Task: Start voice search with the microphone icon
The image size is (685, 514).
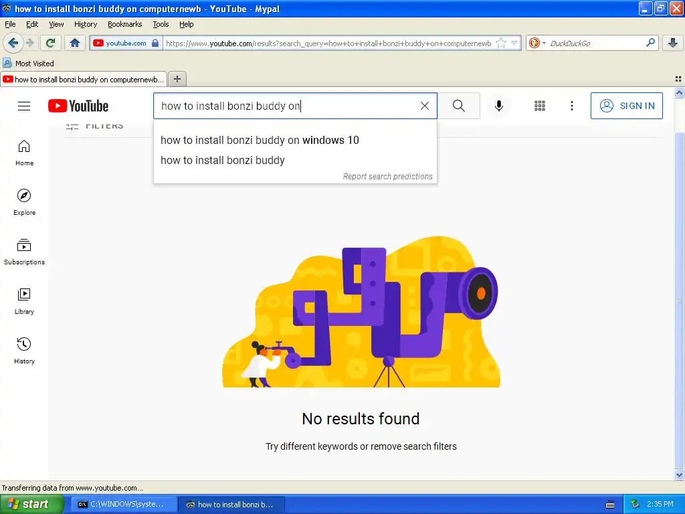Action: 499,106
